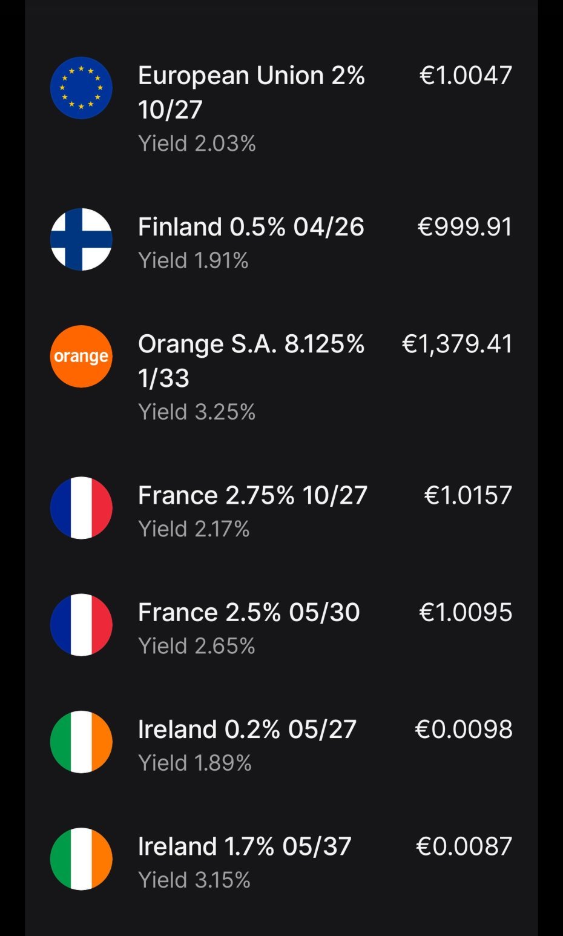Select the France 2.75% 10/27 bond title
563x936 pixels.
[252, 495]
